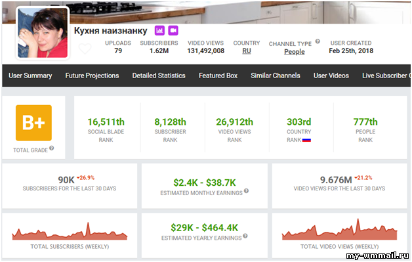Select the Featured Box tab
Viewport: 412px width, 262px height.
point(218,76)
